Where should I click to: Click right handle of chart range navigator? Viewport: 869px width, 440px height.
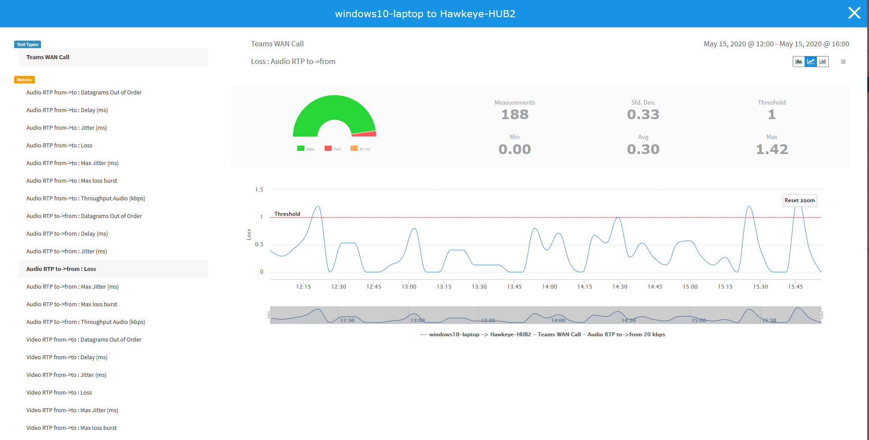(821, 315)
